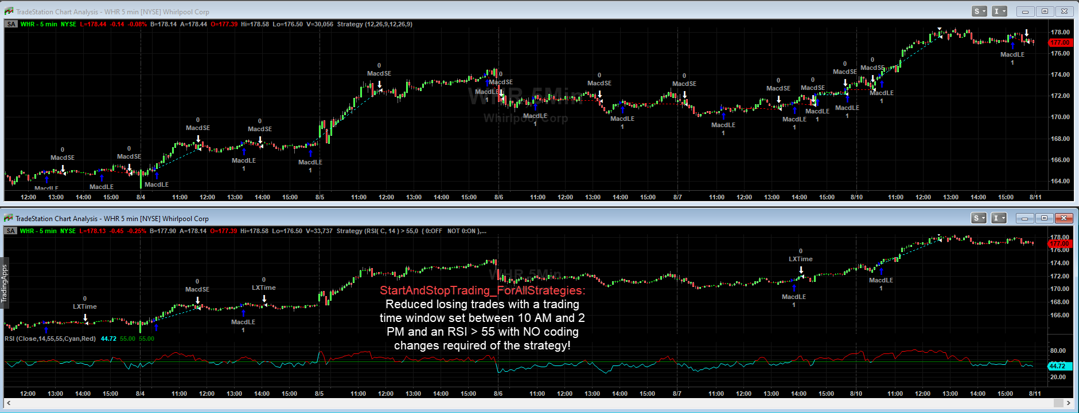Image resolution: width=1079 pixels, height=413 pixels.
Task: Minimize the MACD strategy chart window
Action: coord(1025,11)
